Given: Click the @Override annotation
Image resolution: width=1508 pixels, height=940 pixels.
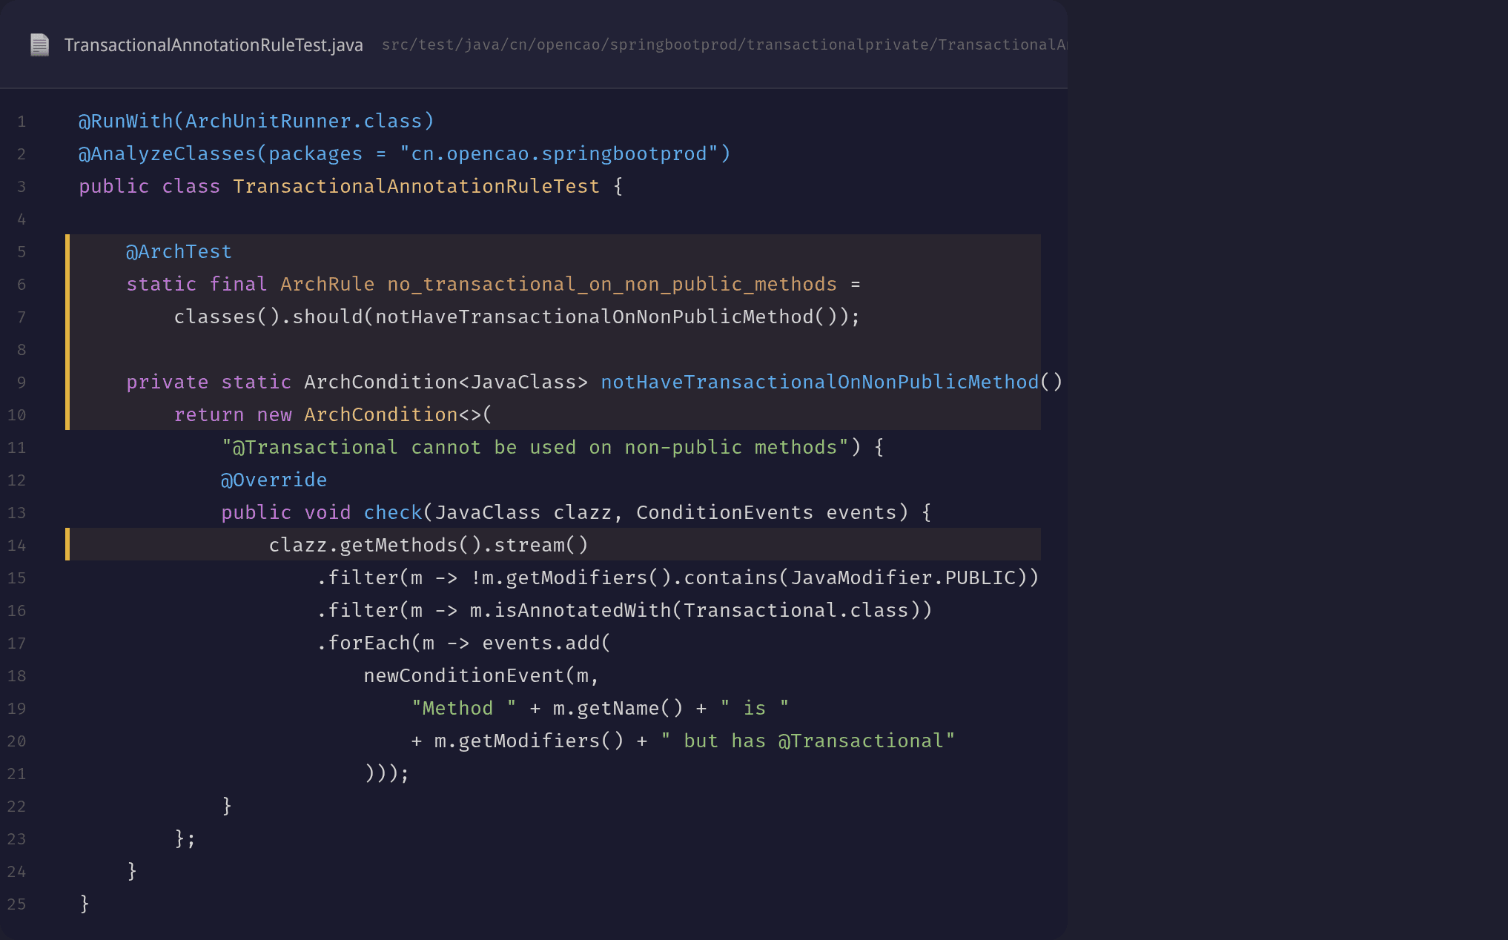Looking at the screenshot, I should point(274,480).
